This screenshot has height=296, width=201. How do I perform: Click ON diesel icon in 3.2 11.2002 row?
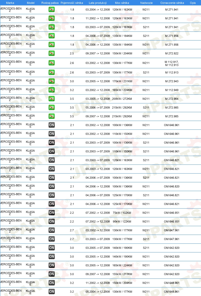tap(52, 283)
